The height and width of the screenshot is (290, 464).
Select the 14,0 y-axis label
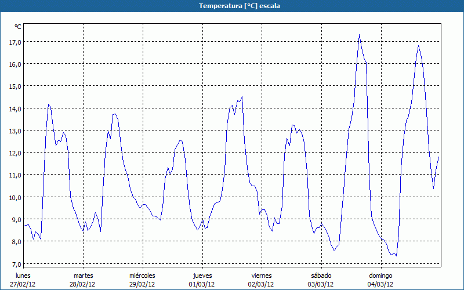point(14,108)
